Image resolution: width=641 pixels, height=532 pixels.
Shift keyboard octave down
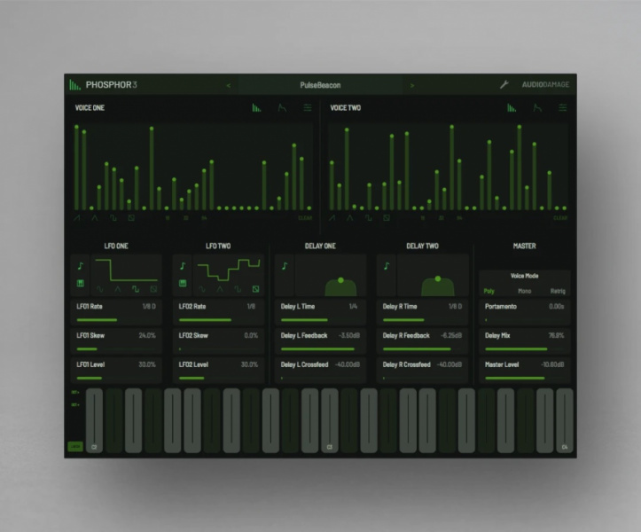[x=75, y=405]
